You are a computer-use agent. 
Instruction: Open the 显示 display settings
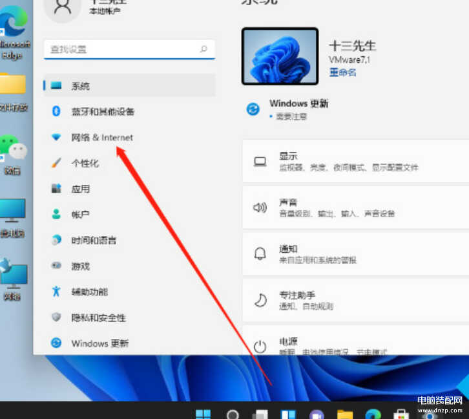(x=355, y=161)
